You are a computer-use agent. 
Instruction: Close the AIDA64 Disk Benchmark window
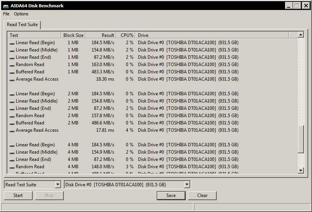[306, 5]
